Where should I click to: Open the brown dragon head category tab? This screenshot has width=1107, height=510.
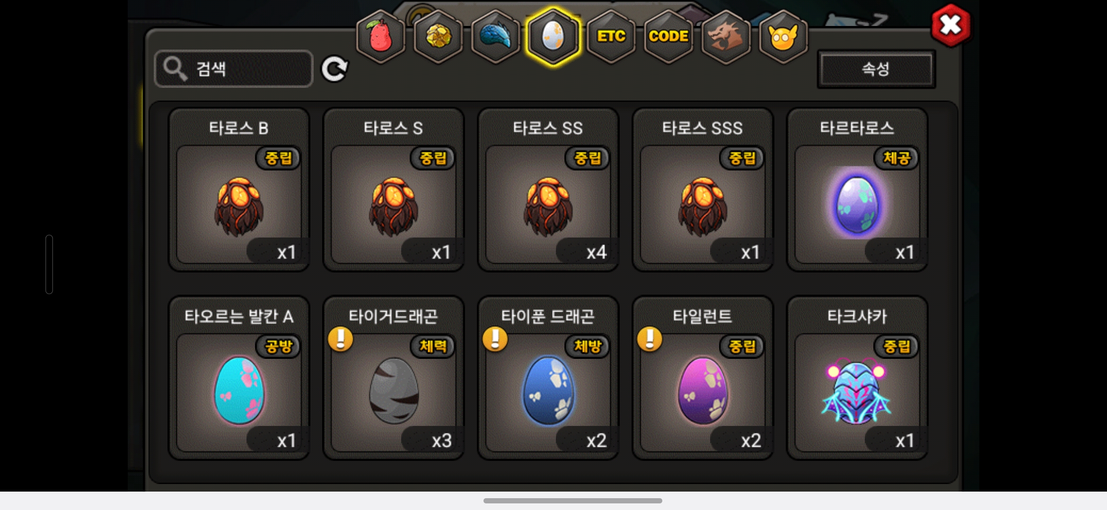click(726, 37)
